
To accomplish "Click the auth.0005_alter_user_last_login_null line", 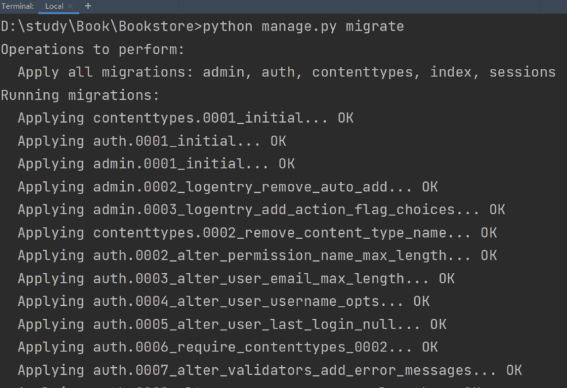I will pos(232,325).
